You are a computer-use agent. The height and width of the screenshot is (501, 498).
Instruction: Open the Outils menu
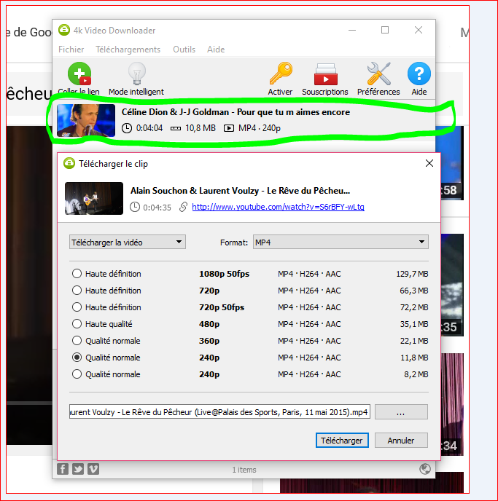point(184,50)
